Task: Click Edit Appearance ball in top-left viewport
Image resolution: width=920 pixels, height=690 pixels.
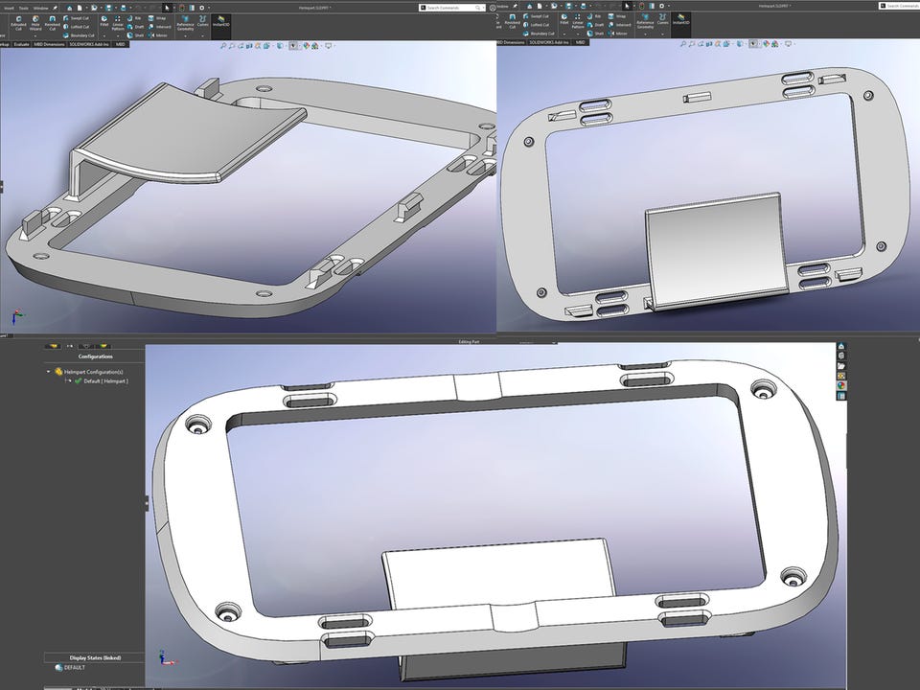Action: pos(307,45)
